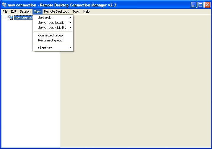Expand the Server tree location submenu

pyautogui.click(x=53, y=23)
